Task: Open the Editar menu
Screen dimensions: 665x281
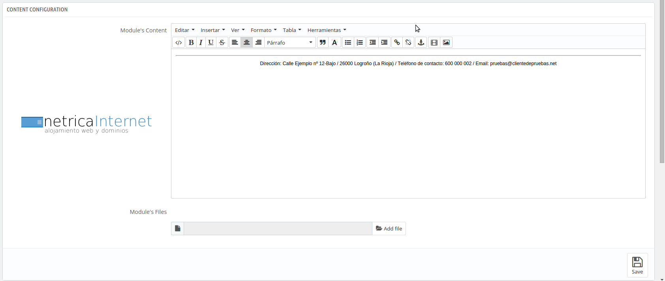Action: pos(184,30)
